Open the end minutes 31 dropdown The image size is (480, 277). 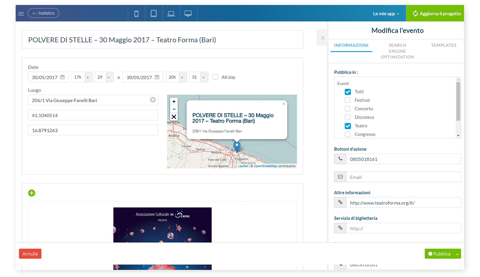pyautogui.click(x=199, y=77)
